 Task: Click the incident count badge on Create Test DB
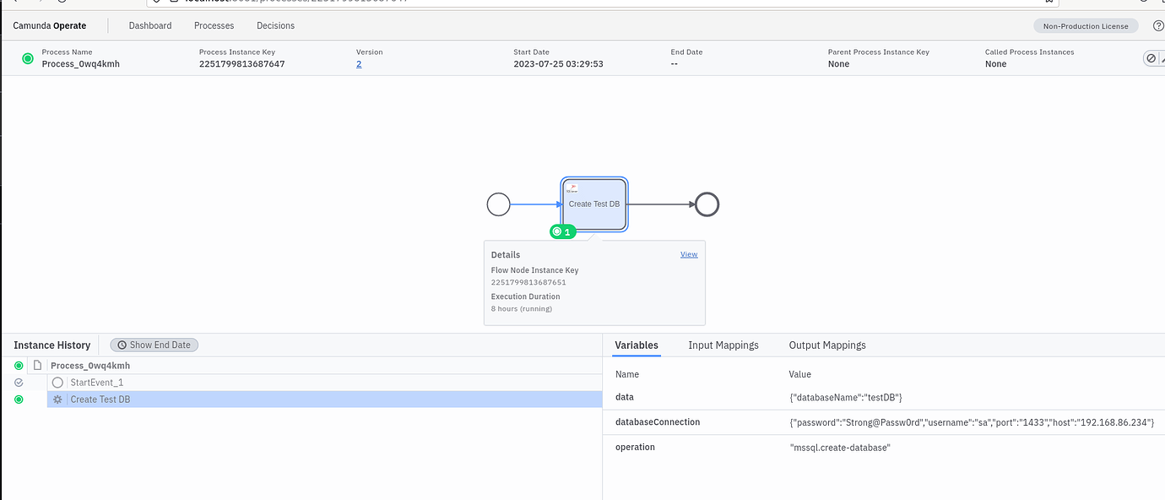pyautogui.click(x=563, y=231)
